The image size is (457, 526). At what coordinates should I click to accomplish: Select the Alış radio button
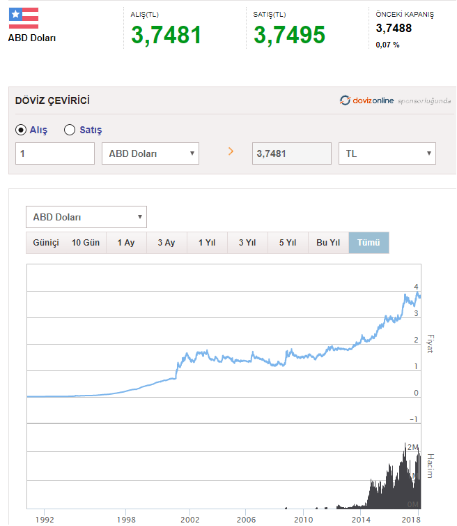pos(21,130)
